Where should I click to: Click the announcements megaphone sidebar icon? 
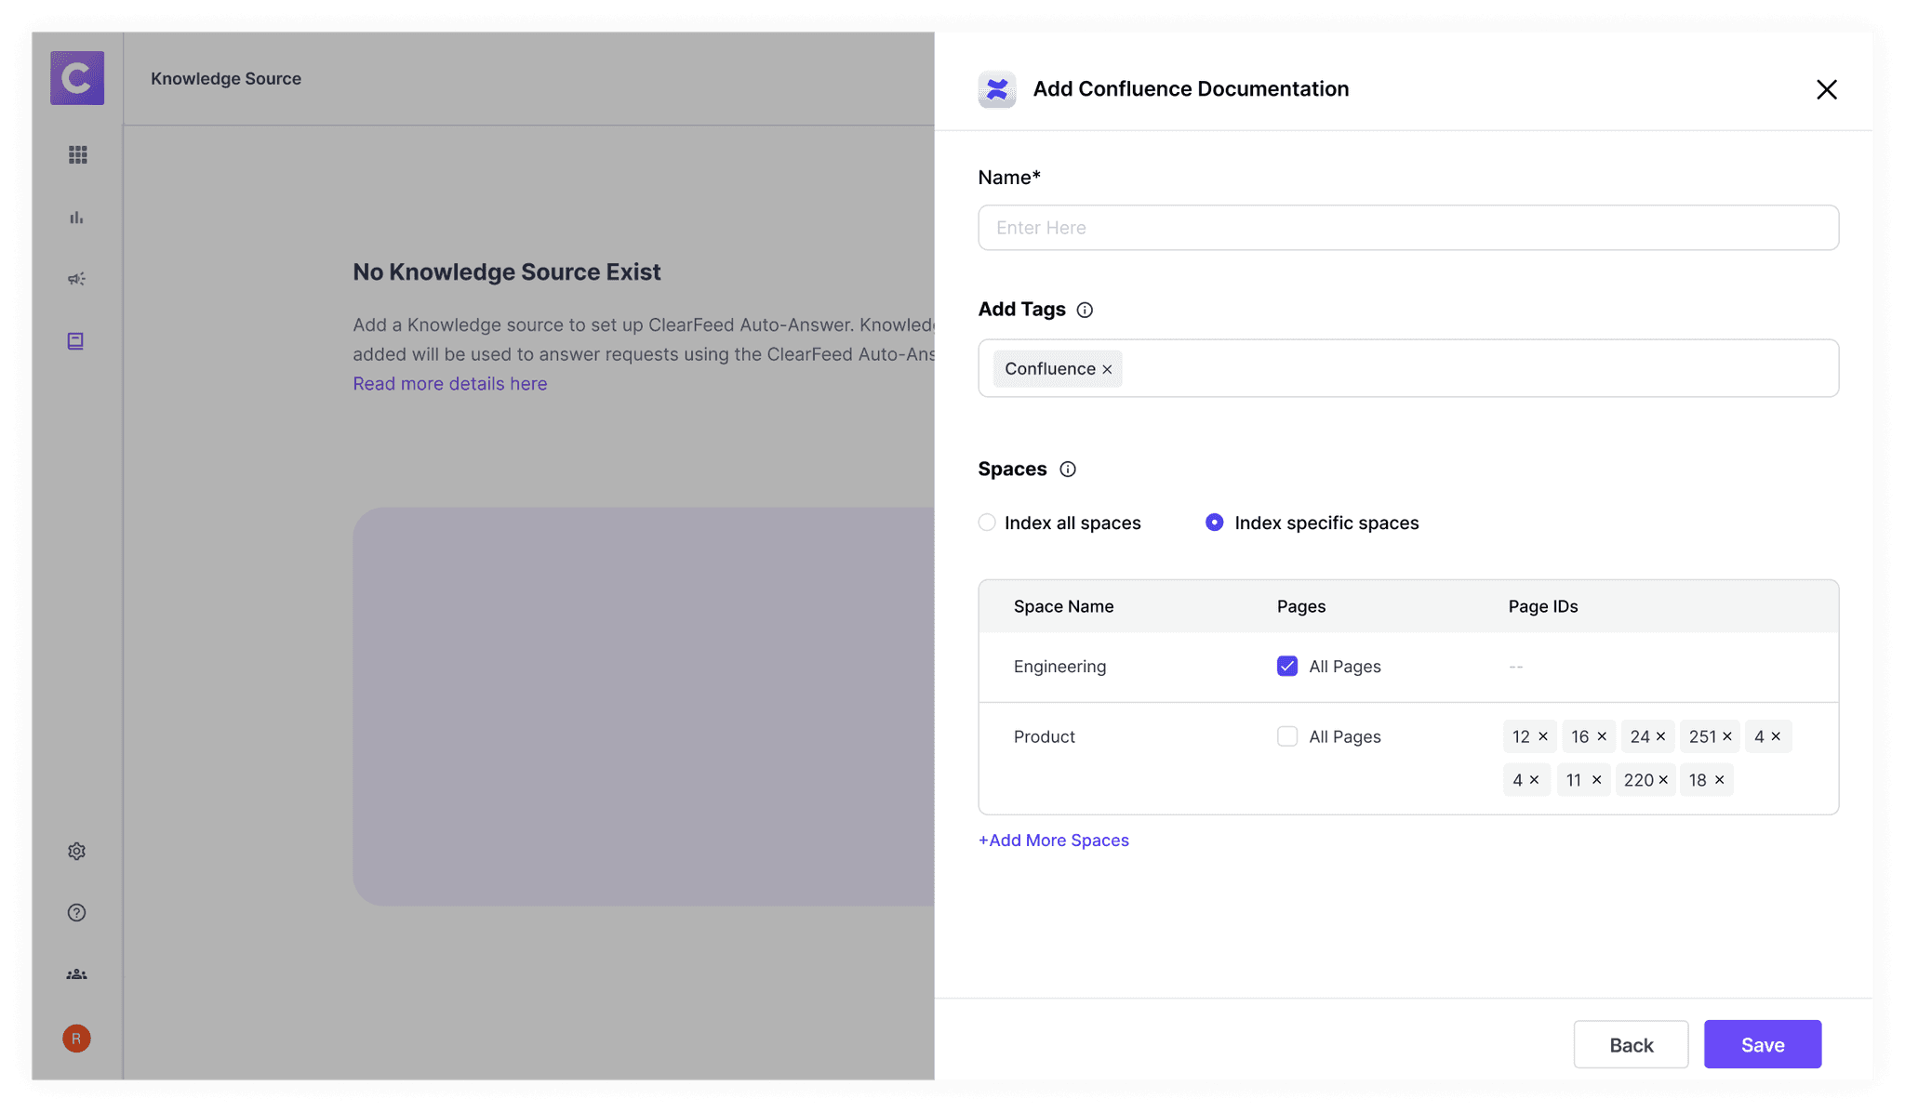[76, 279]
